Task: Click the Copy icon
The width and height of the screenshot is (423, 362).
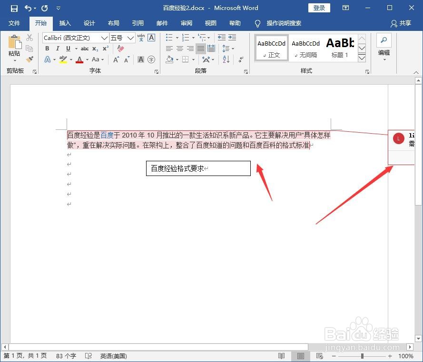Action: click(x=30, y=49)
